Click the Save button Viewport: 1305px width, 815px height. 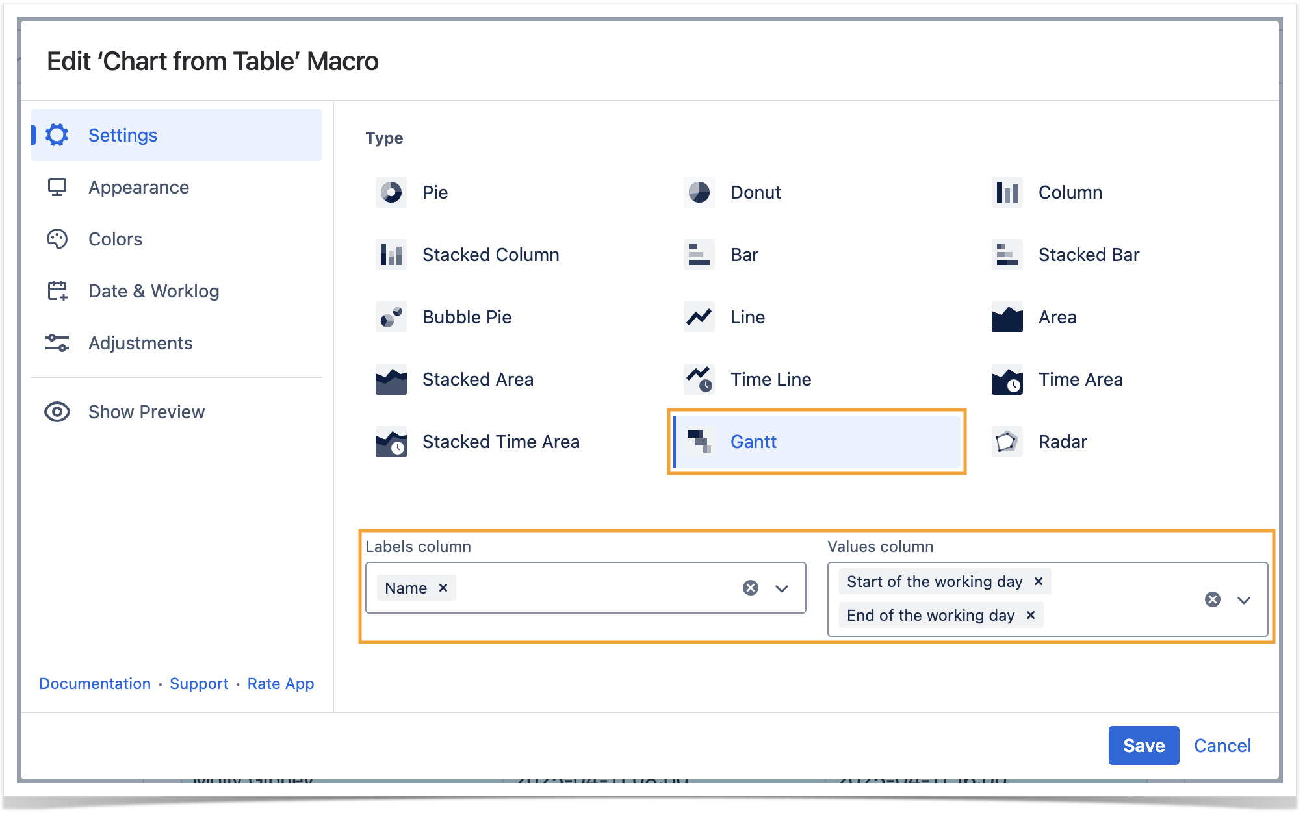click(x=1143, y=746)
